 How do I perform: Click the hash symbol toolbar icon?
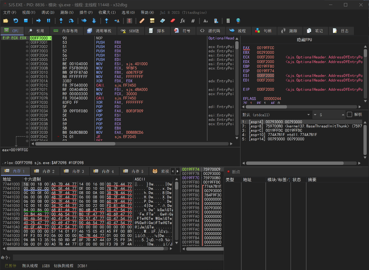click(x=193, y=21)
